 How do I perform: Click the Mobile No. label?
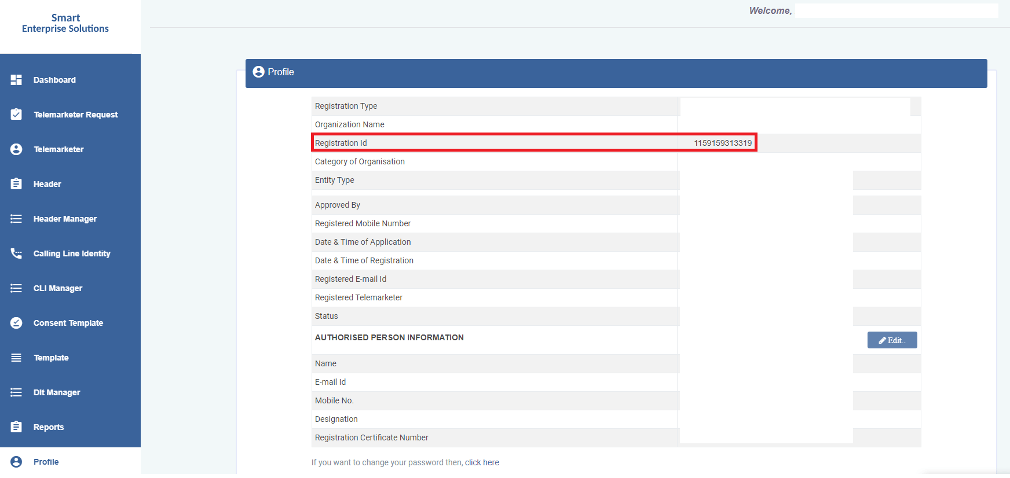pos(334,400)
